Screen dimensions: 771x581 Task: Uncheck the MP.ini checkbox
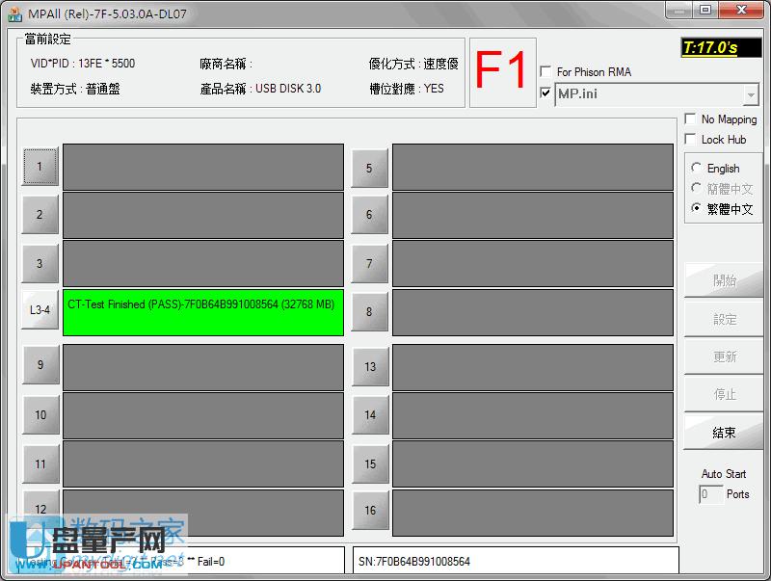[546, 94]
